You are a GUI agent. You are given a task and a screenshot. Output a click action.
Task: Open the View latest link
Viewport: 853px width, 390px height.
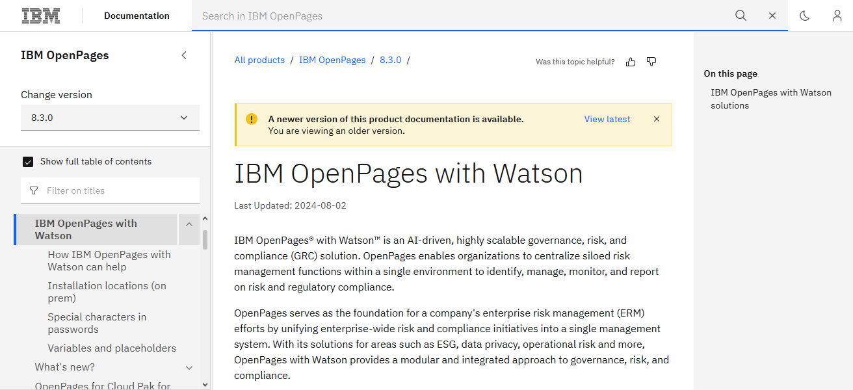pyautogui.click(x=607, y=119)
